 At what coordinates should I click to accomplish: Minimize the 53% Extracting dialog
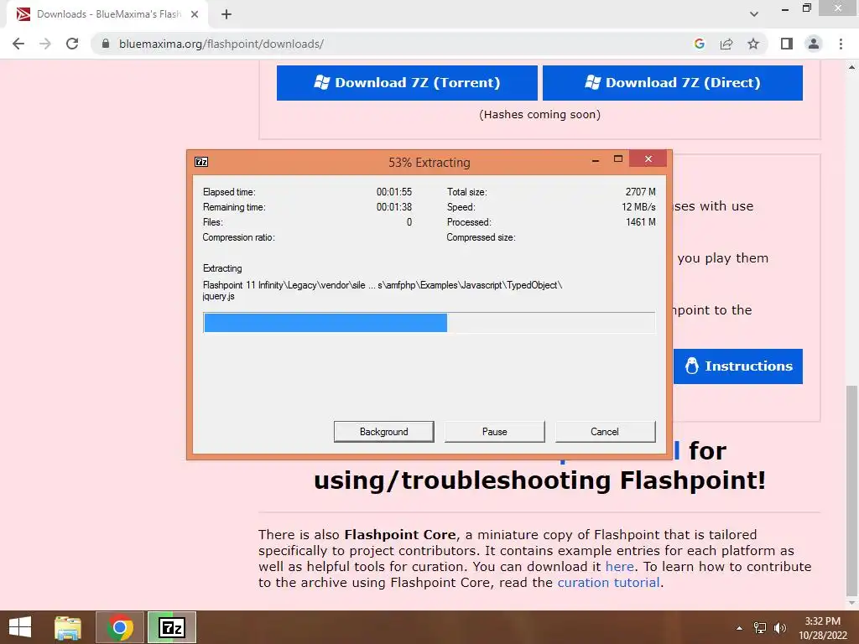[x=596, y=159]
